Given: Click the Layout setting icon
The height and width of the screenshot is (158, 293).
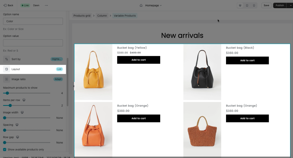Looking at the screenshot, I should coord(7,69).
